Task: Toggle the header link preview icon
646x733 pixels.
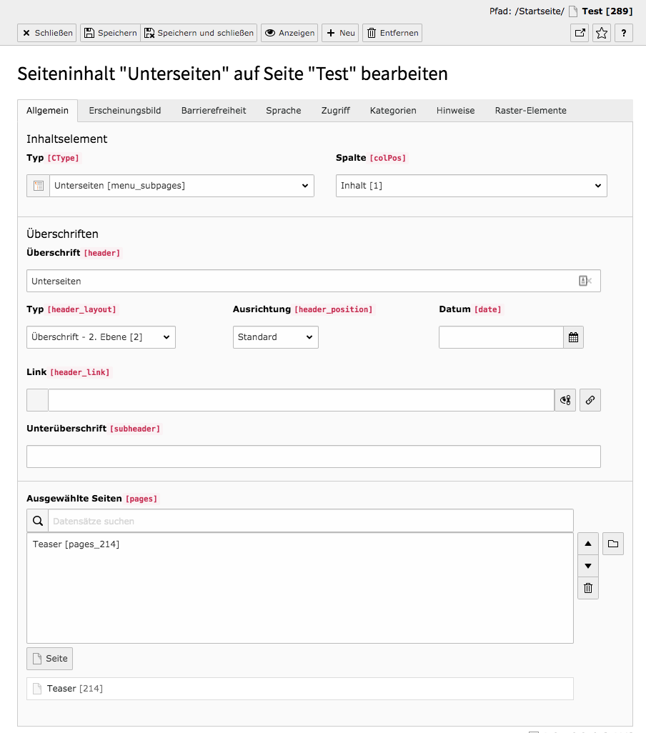Action: tap(565, 400)
